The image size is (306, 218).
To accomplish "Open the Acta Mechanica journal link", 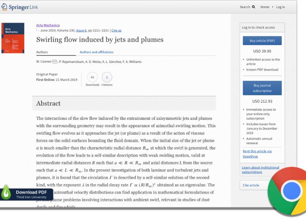I will pos(48,25).
